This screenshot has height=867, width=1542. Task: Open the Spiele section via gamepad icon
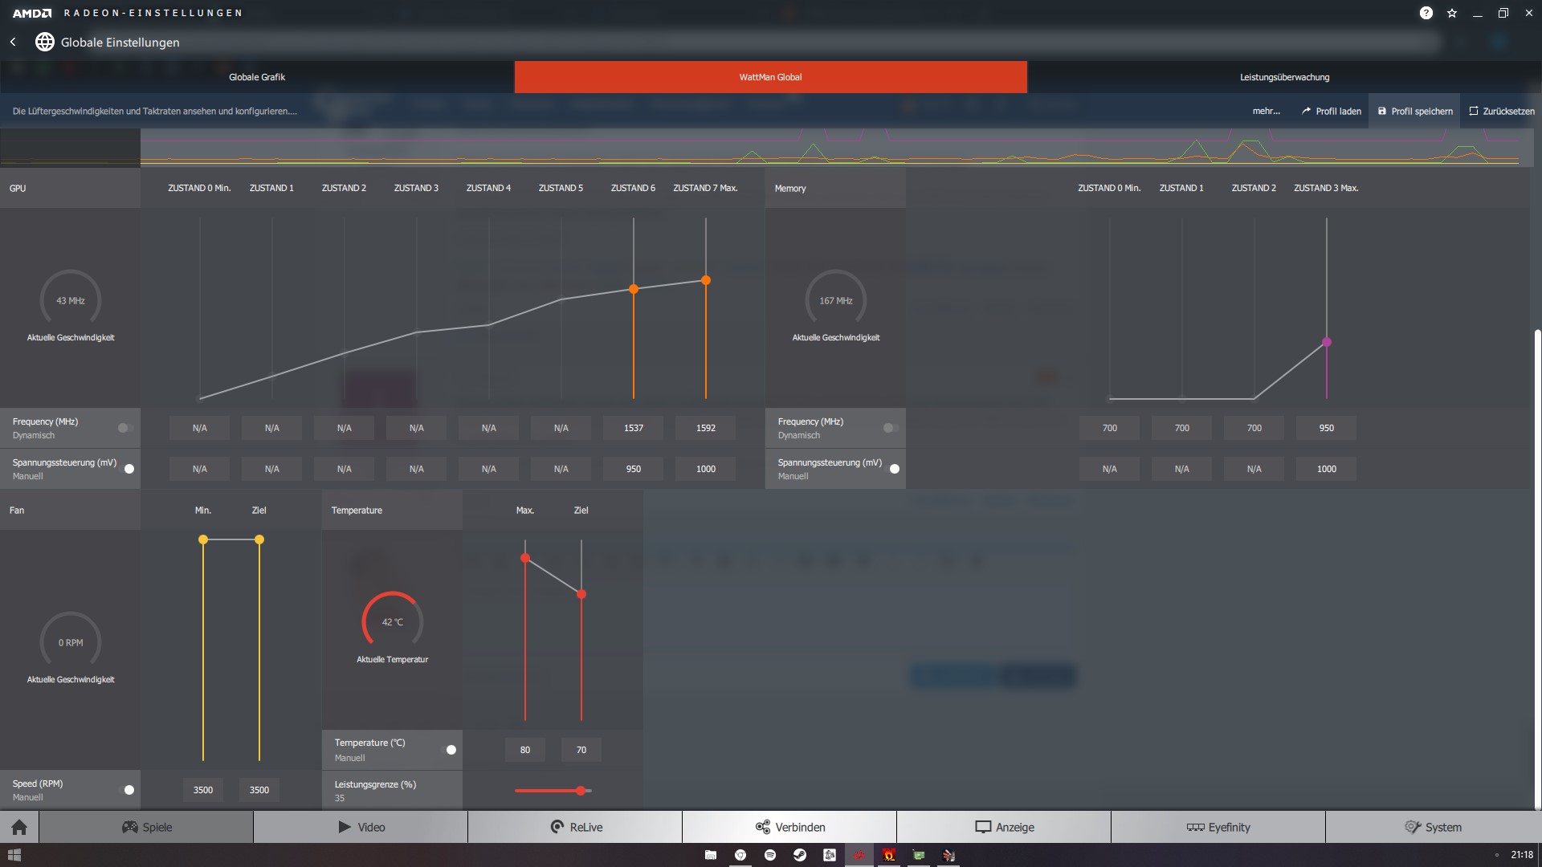[x=130, y=827]
